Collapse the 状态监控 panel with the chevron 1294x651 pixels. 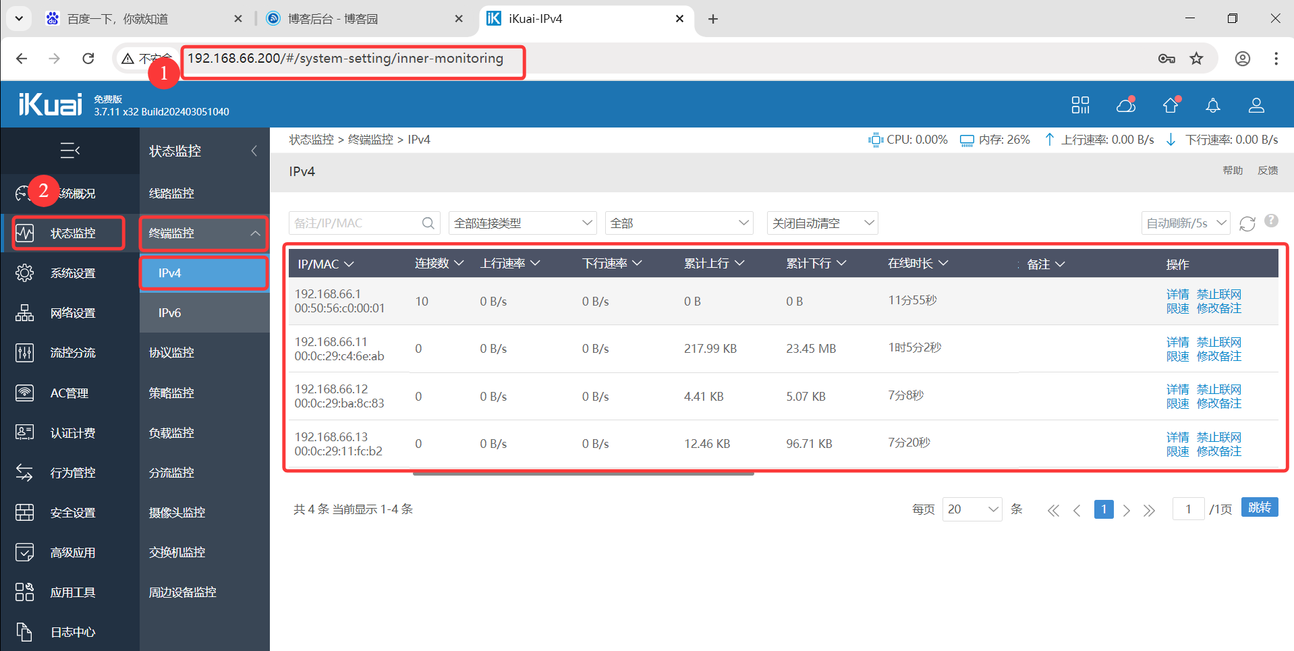(x=254, y=151)
